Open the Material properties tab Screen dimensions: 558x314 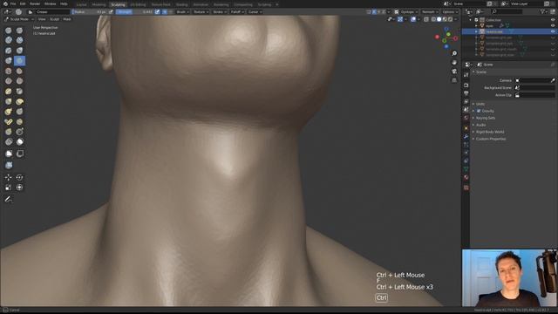[x=466, y=177]
